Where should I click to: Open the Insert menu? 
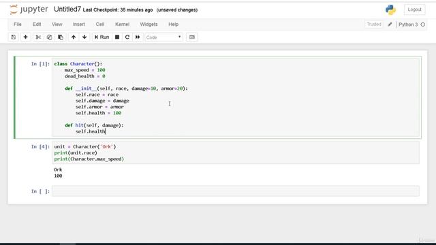(x=79, y=24)
